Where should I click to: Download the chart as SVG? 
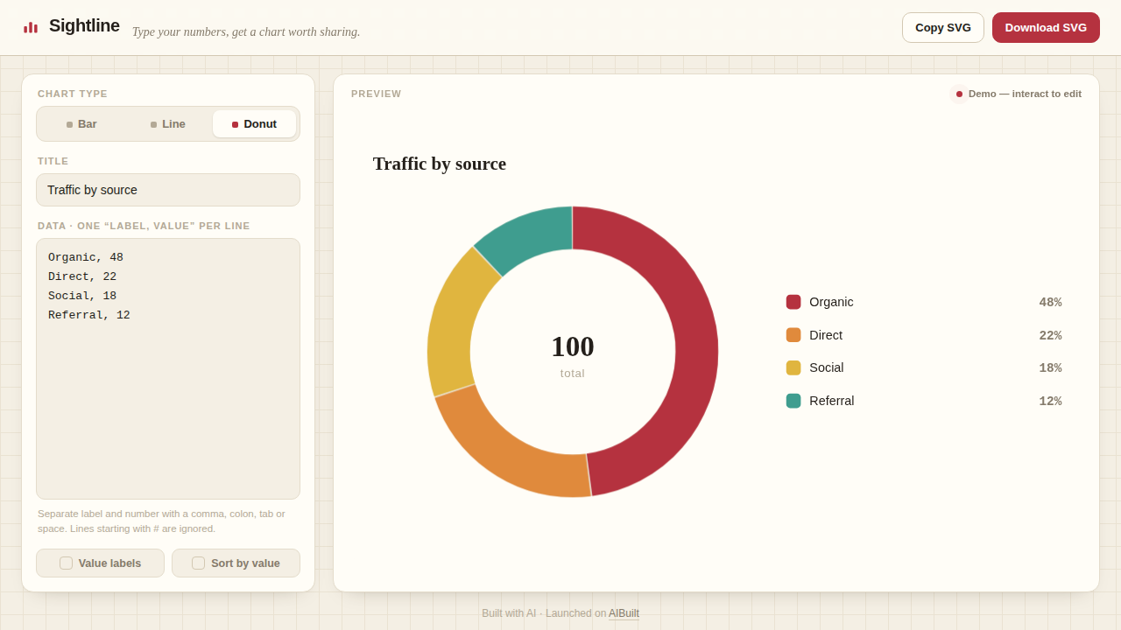1046,27
